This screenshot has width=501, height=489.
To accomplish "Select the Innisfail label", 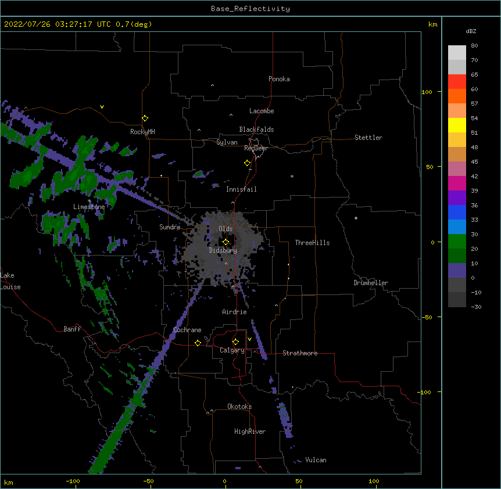I will pyautogui.click(x=241, y=189).
